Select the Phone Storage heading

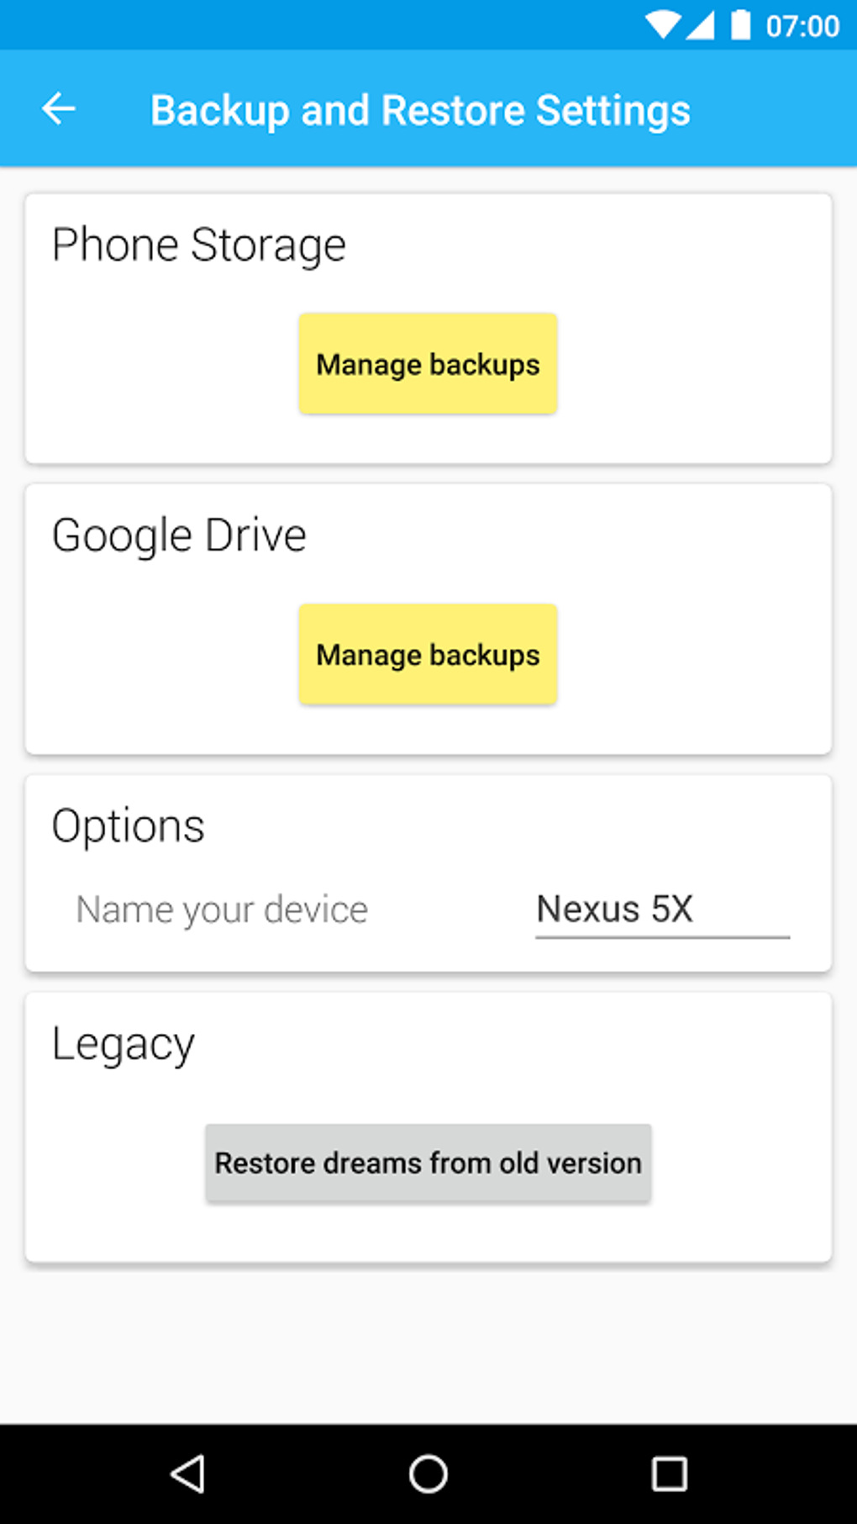[199, 245]
